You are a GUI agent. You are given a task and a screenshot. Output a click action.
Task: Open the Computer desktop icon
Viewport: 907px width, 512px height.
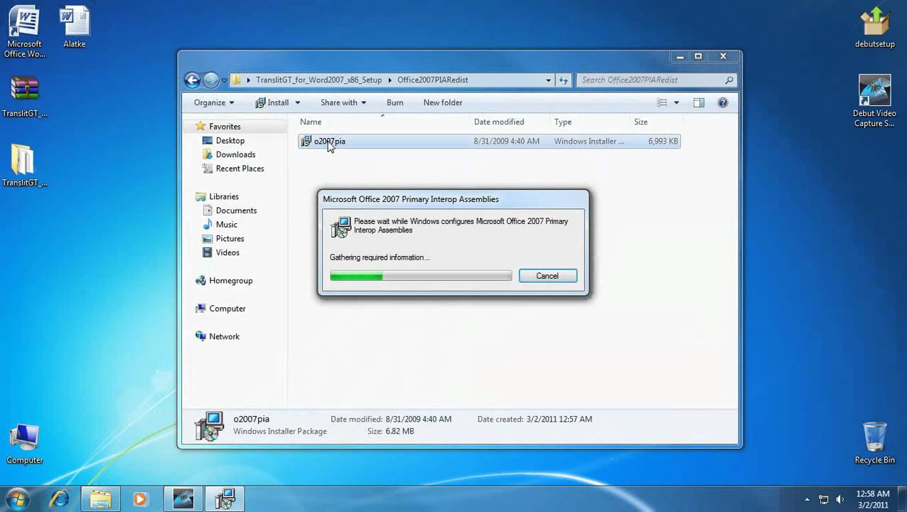pyautogui.click(x=24, y=444)
